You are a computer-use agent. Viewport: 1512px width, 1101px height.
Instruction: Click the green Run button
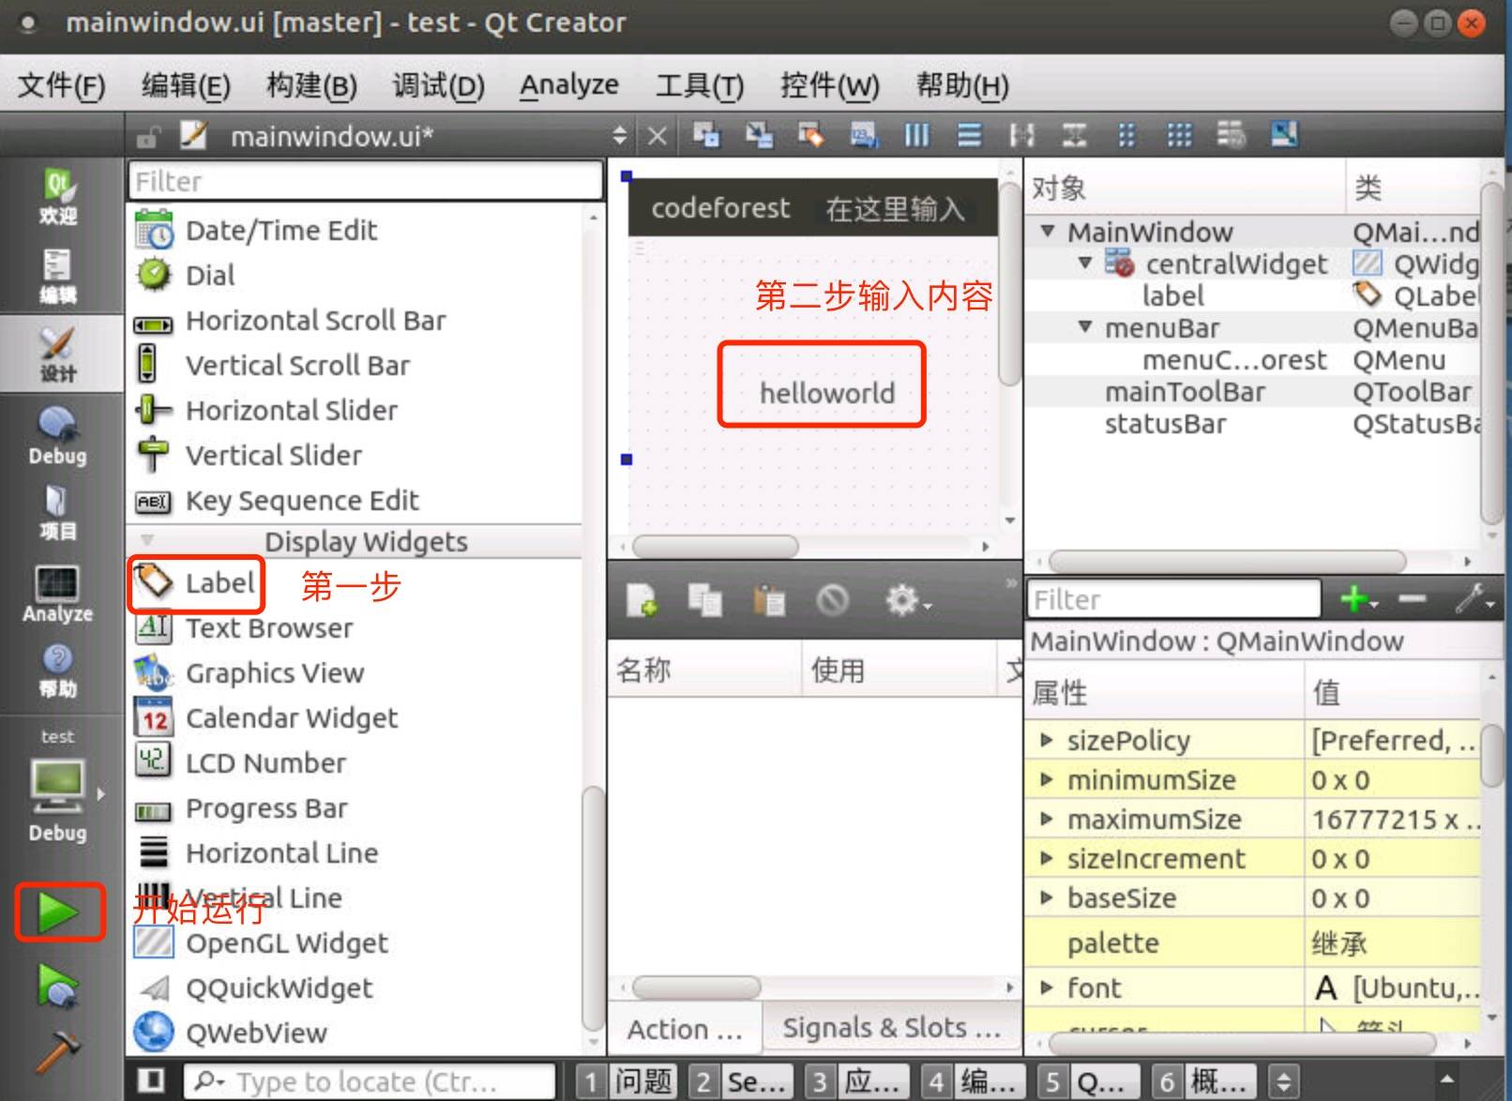click(x=58, y=912)
